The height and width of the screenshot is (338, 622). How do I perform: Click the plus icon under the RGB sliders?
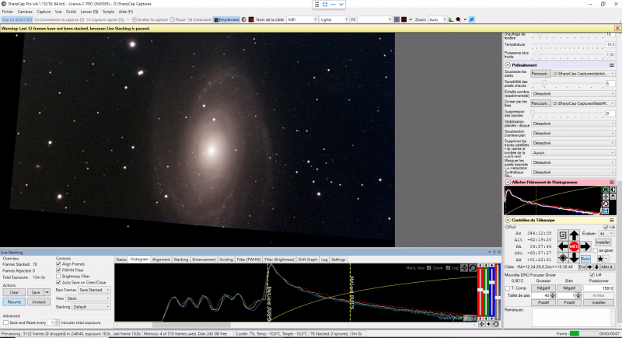pyautogui.click(x=488, y=324)
